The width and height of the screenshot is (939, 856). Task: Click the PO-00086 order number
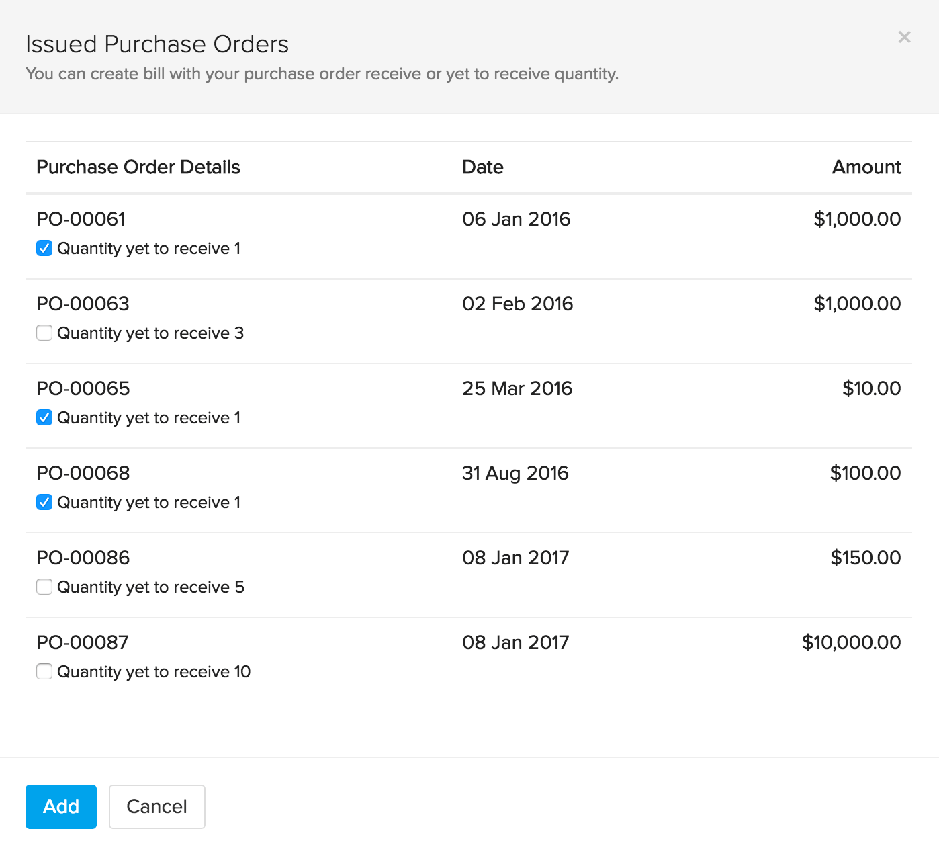tap(83, 558)
